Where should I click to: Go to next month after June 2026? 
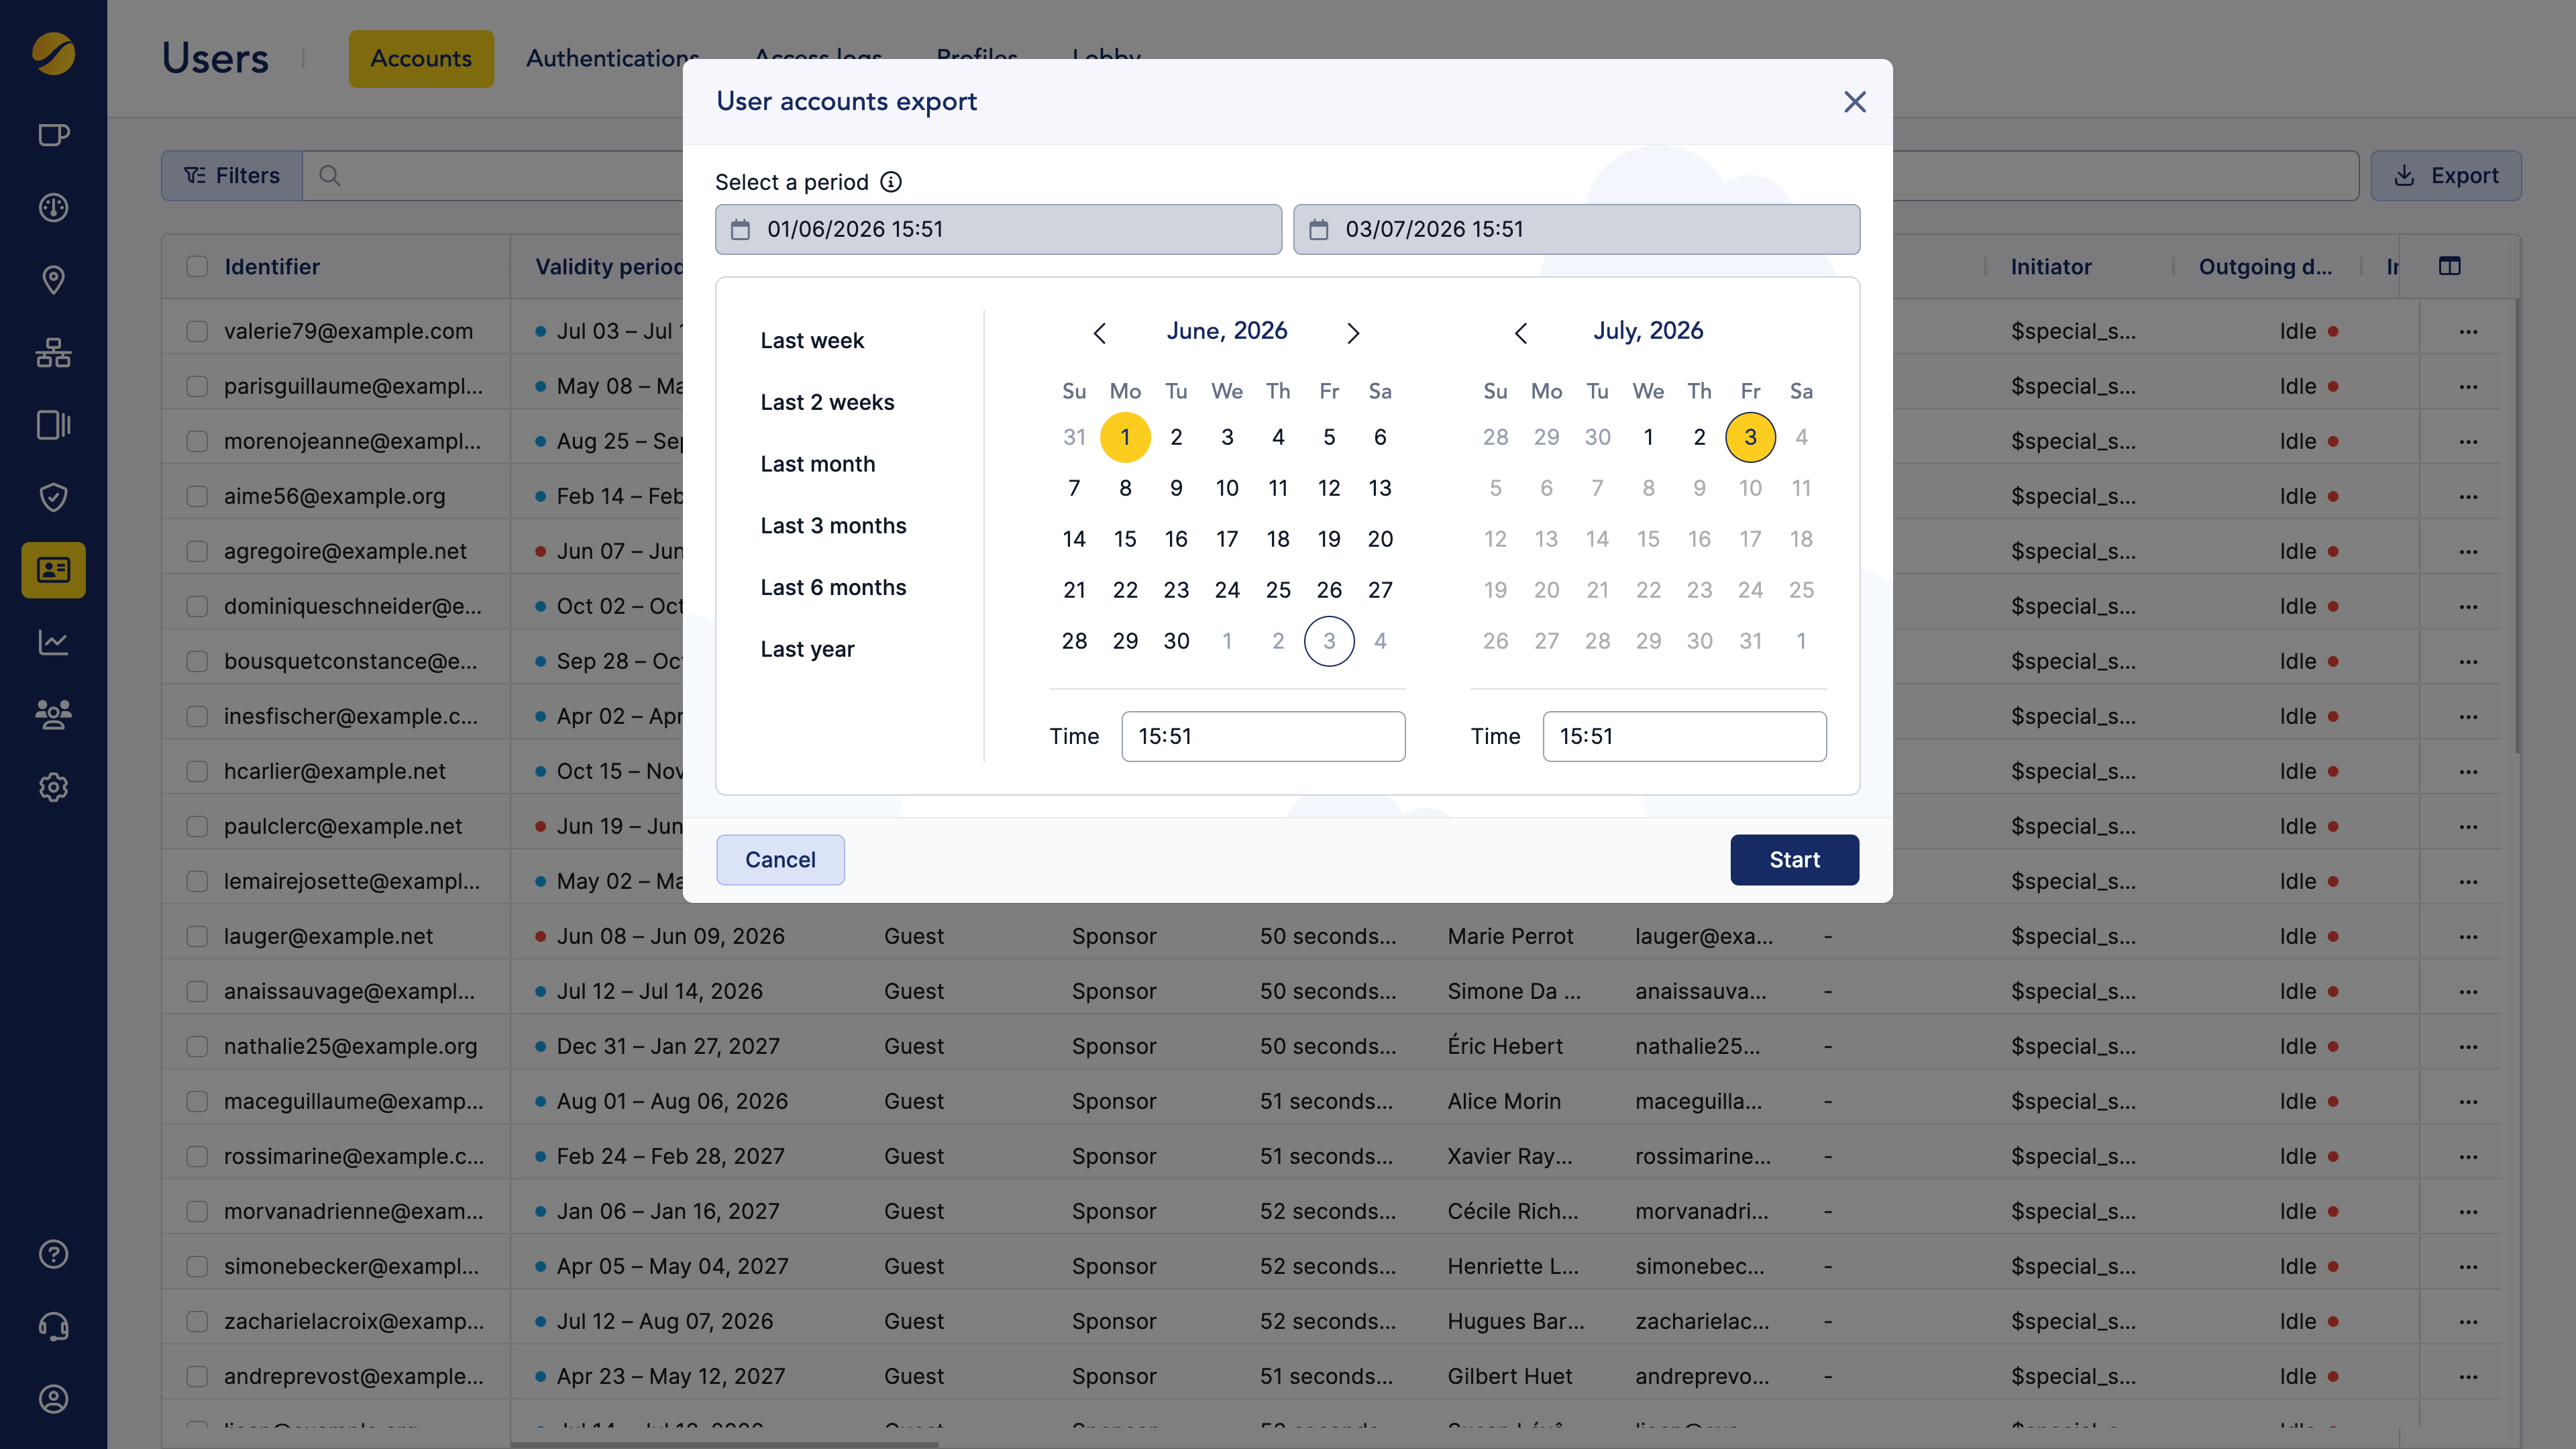click(x=1353, y=333)
